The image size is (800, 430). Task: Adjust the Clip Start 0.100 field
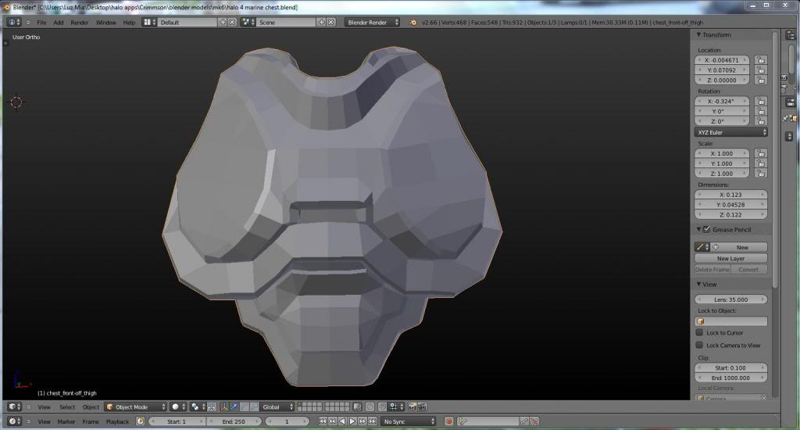[x=731, y=368]
